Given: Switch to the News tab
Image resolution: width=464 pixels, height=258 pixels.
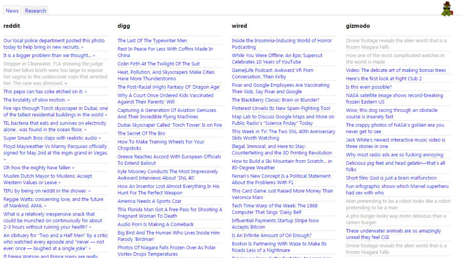Looking at the screenshot, I should pos(12,11).
